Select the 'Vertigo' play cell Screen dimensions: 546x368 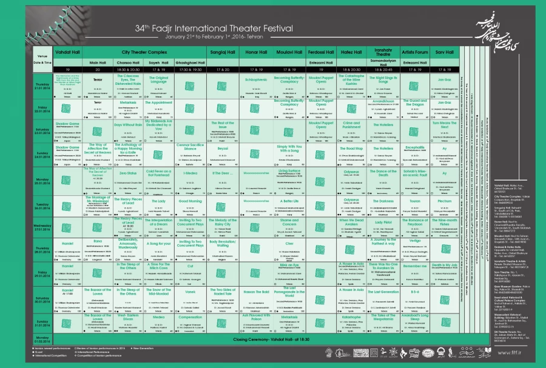tap(414, 250)
